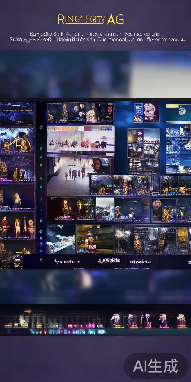This screenshot has height=382, width=191.
Task: Open the "JuLoMobitins" tab
Action: click(109, 260)
